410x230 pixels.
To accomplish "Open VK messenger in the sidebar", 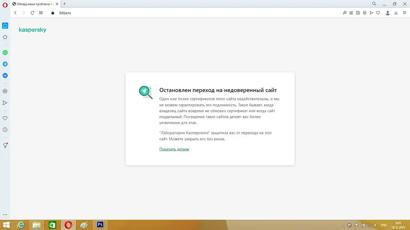I will click(x=5, y=76).
